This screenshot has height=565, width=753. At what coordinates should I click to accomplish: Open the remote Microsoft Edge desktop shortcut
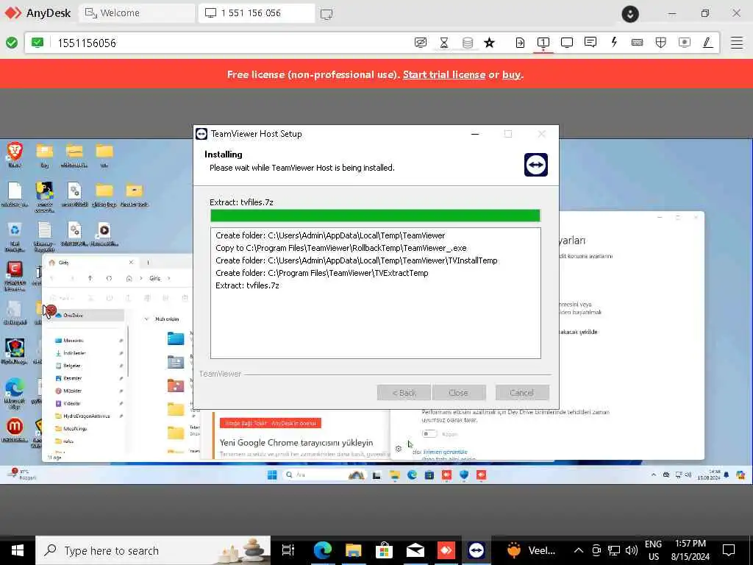tap(15, 393)
